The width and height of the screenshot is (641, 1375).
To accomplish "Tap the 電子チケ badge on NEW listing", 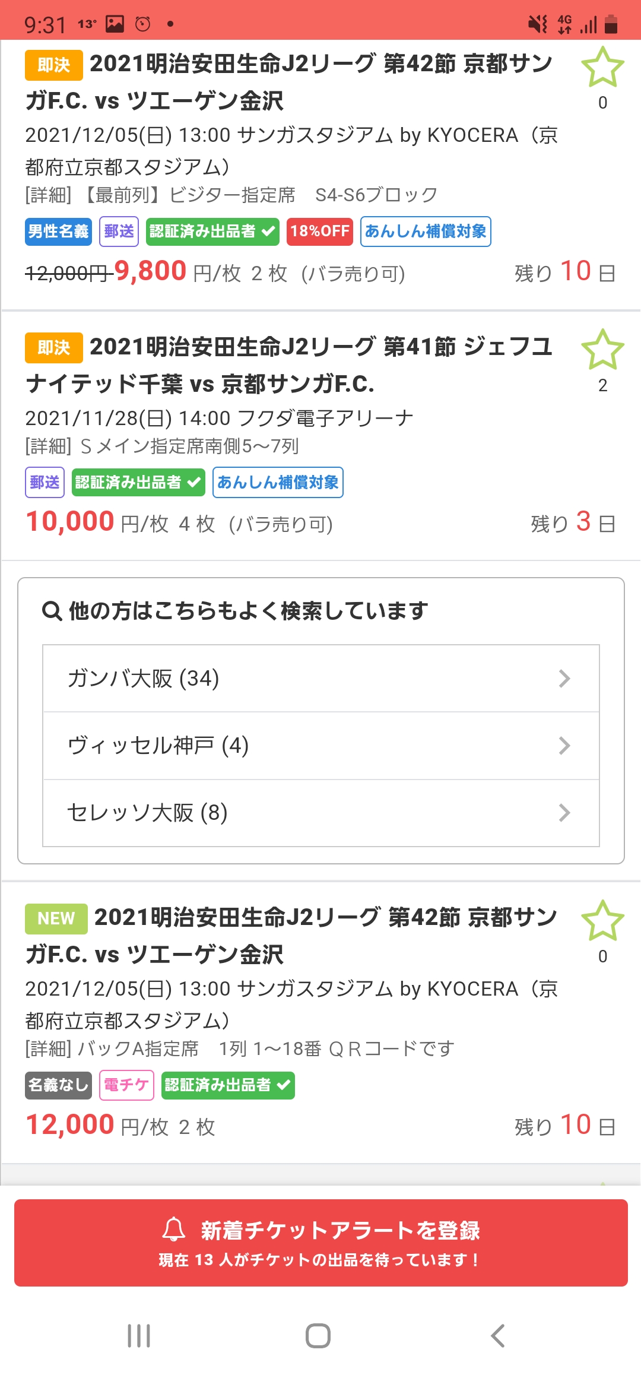I will pyautogui.click(x=126, y=1085).
